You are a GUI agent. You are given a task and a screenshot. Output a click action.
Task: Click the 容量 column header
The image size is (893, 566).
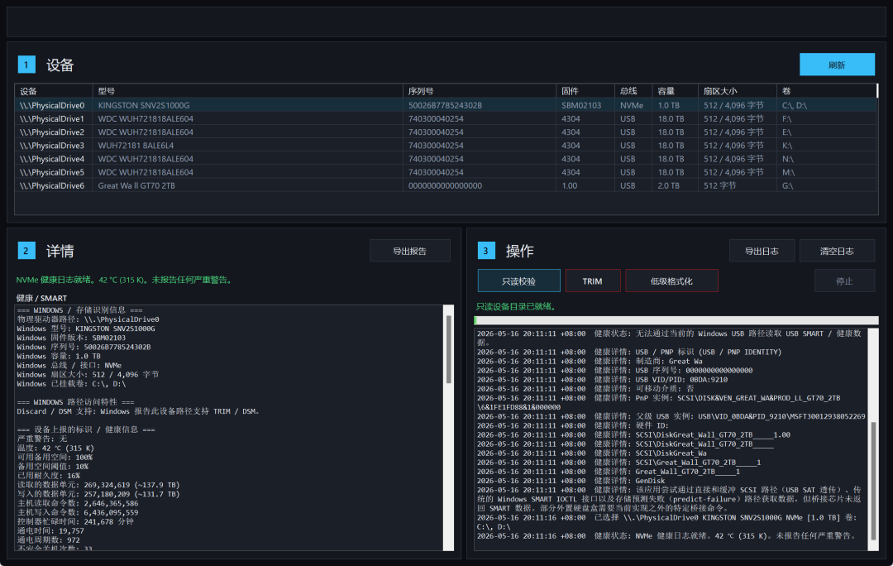coord(676,91)
